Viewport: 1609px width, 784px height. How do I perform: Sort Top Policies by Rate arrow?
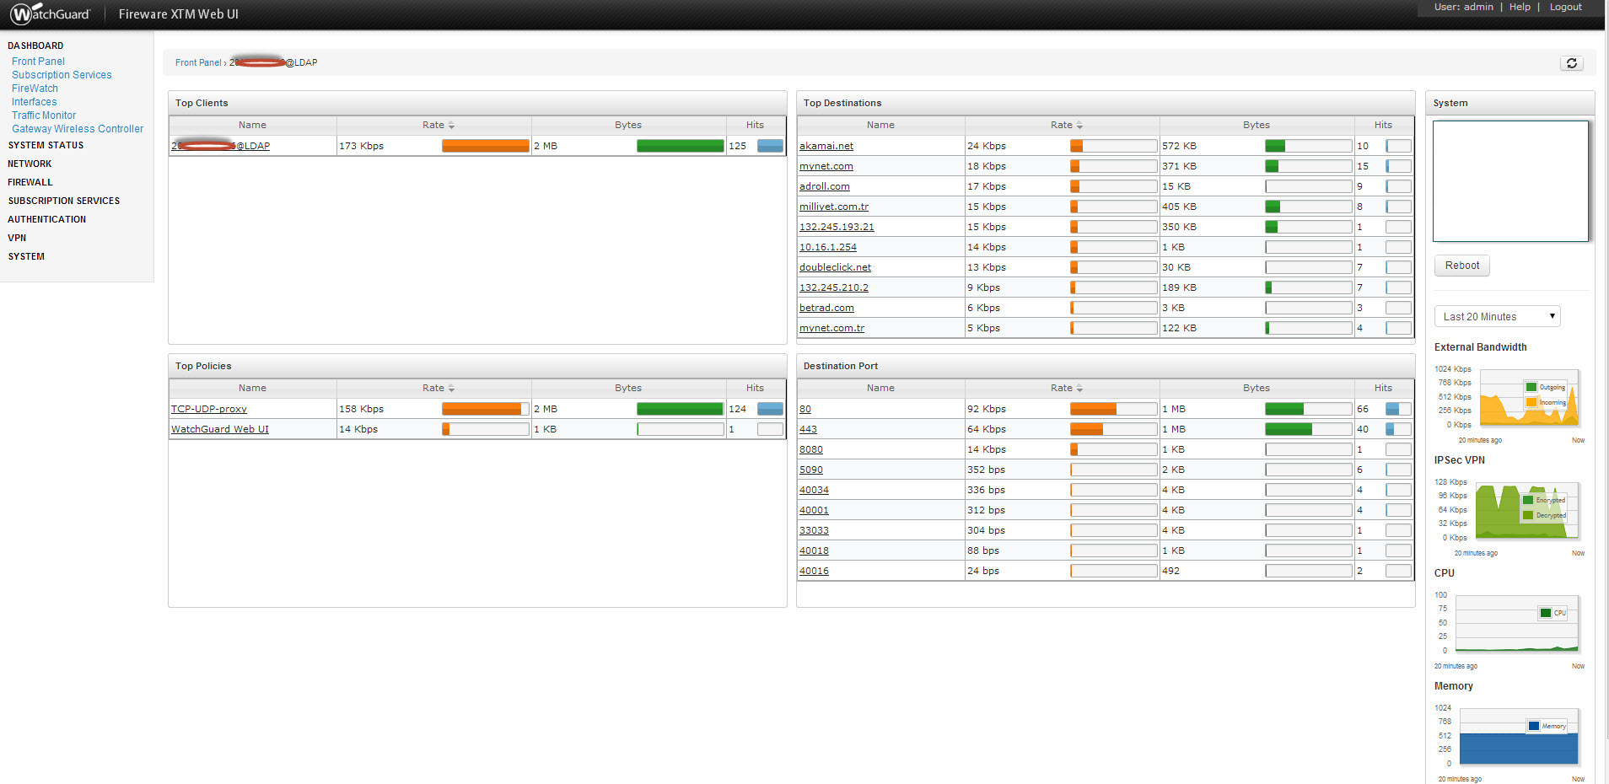pos(451,389)
